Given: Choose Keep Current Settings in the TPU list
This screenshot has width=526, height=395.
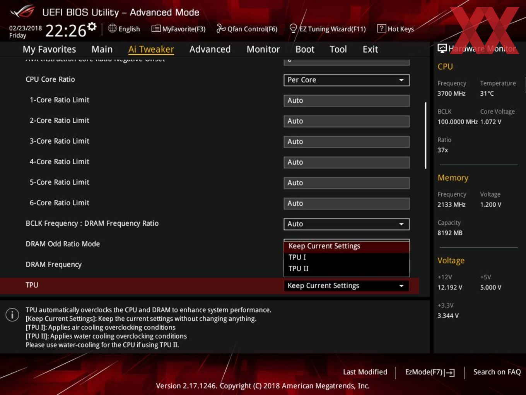Looking at the screenshot, I should tap(347, 246).
